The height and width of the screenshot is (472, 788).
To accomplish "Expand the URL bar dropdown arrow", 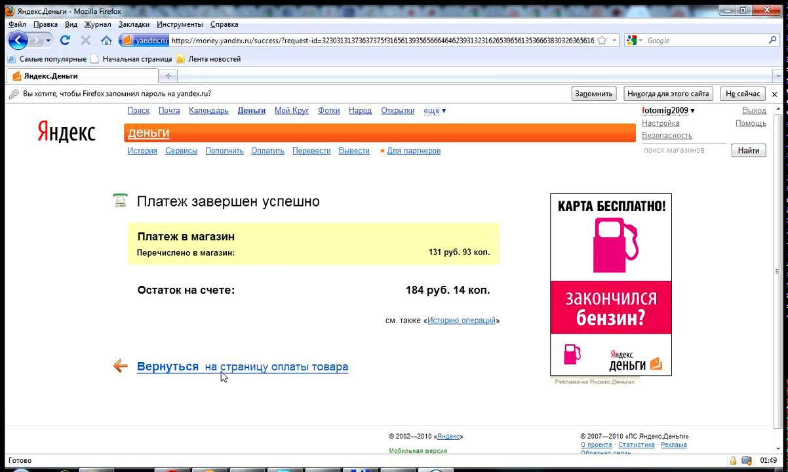I will pyautogui.click(x=614, y=41).
